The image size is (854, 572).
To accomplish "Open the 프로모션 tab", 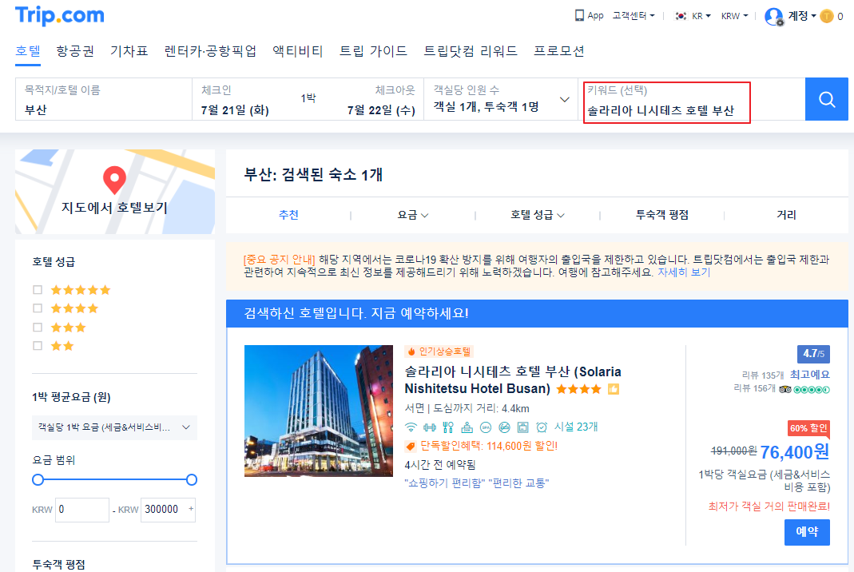I will pyautogui.click(x=558, y=50).
